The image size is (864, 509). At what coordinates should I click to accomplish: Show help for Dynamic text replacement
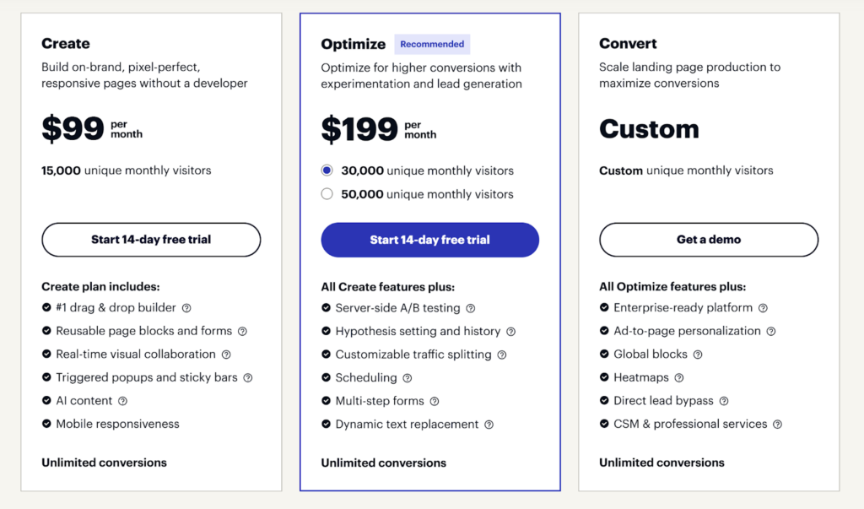pos(489,425)
